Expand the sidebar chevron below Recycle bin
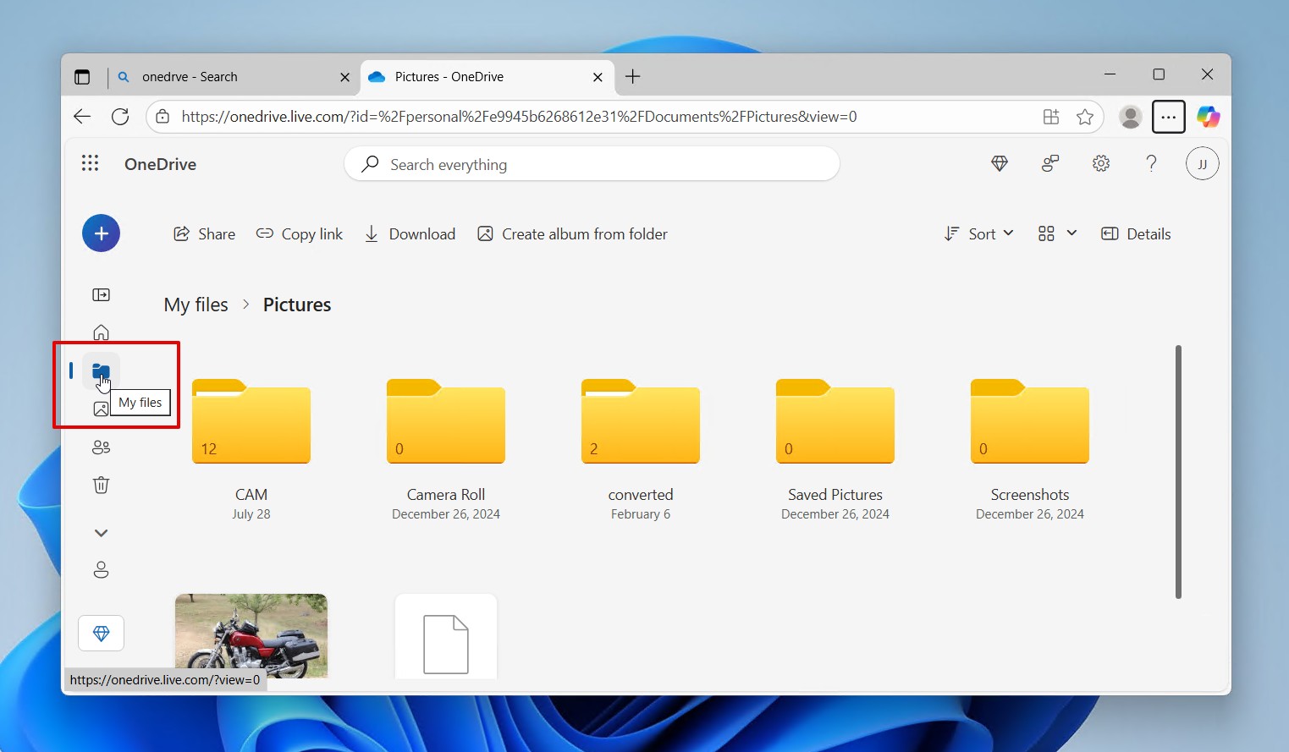Image resolution: width=1289 pixels, height=752 pixels. point(101,532)
